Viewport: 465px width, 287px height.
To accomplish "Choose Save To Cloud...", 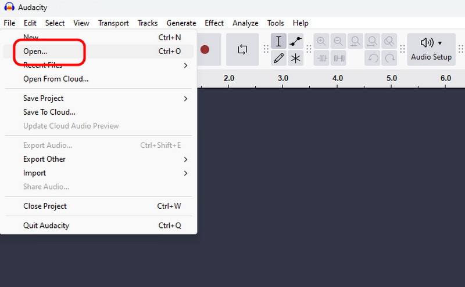I will (98, 112).
